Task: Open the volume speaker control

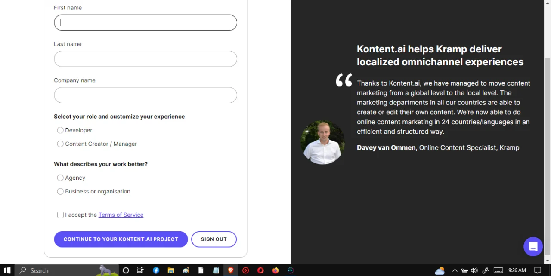Action: point(474,270)
